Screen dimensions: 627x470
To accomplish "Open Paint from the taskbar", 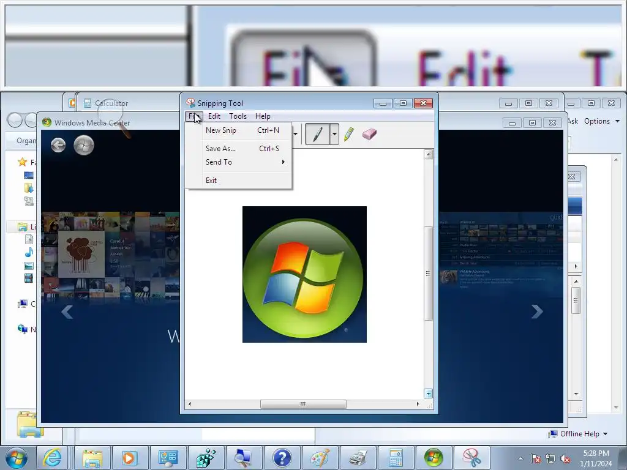I will (x=320, y=458).
